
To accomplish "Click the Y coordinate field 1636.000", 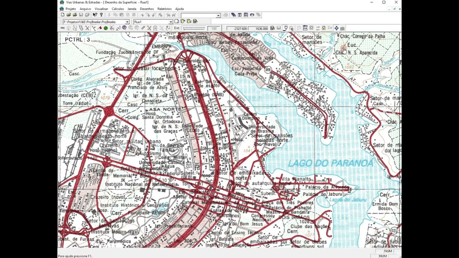I will [258, 28].
